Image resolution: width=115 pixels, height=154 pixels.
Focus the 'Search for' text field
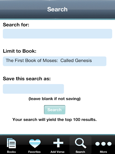[x=57, y=34]
